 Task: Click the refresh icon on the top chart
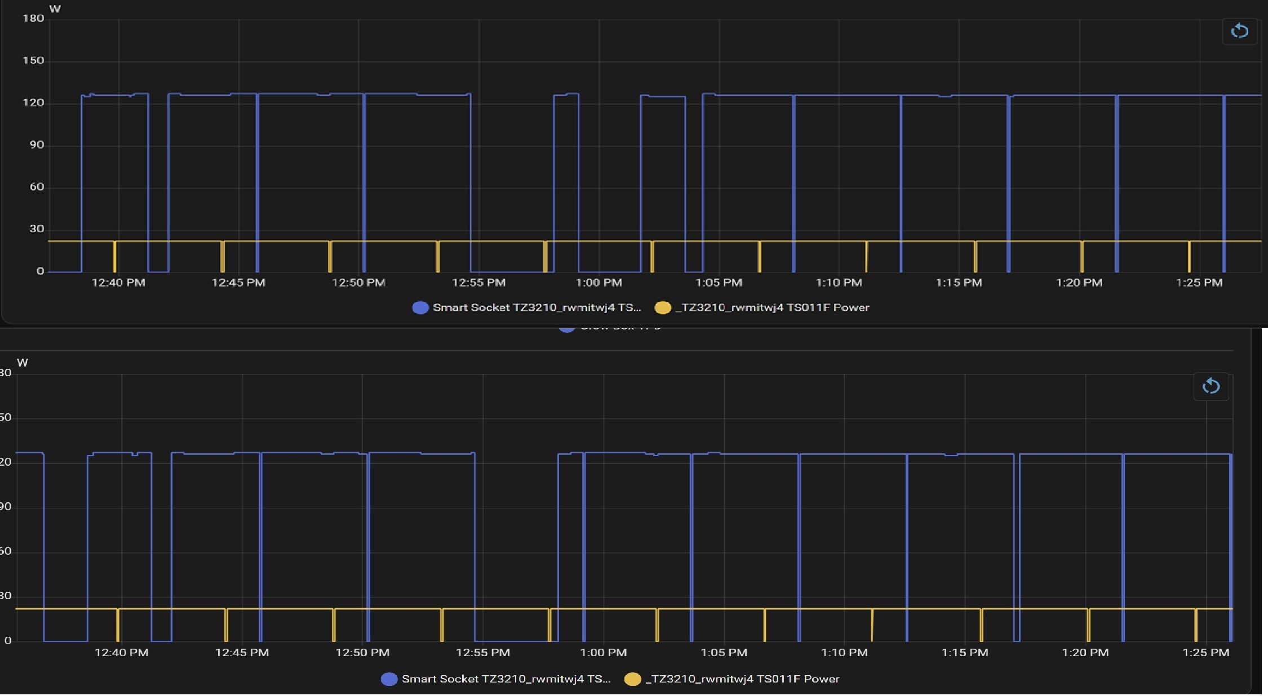tap(1240, 32)
